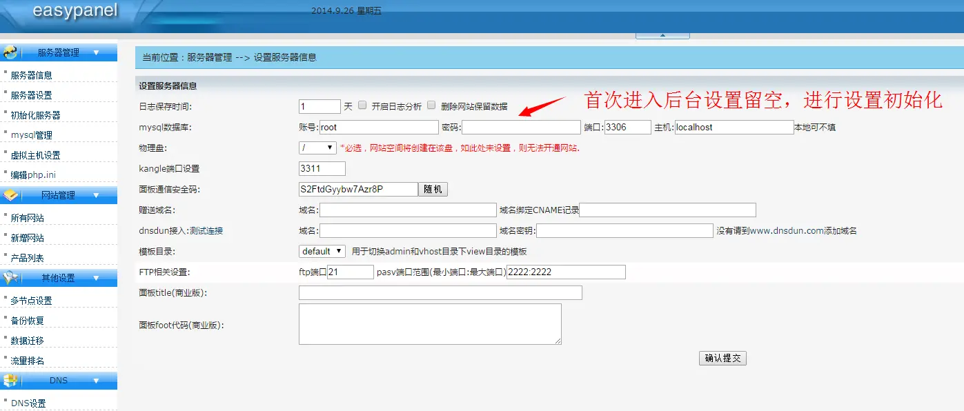Focus the 域名绑定CNAME记录 field

[x=667, y=210]
